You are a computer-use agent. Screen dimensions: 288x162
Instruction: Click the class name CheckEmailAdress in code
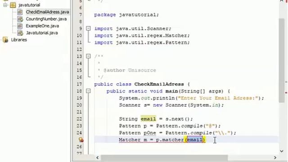159,84
